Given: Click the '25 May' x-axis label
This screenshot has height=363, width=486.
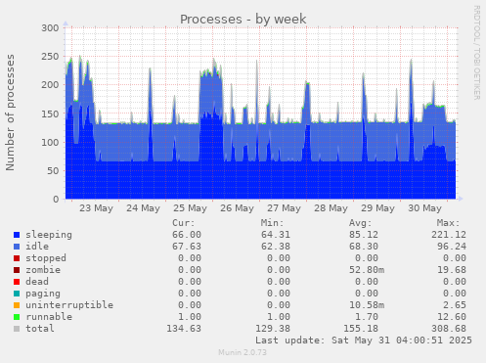Looking at the screenshot, I should tap(190, 208).
